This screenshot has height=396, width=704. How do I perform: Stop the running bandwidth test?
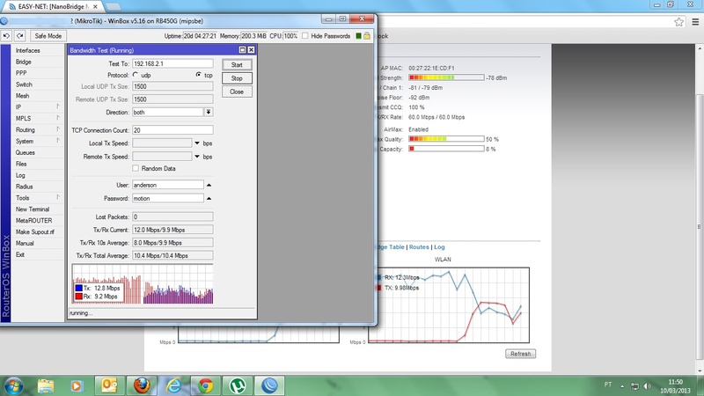[x=236, y=78]
